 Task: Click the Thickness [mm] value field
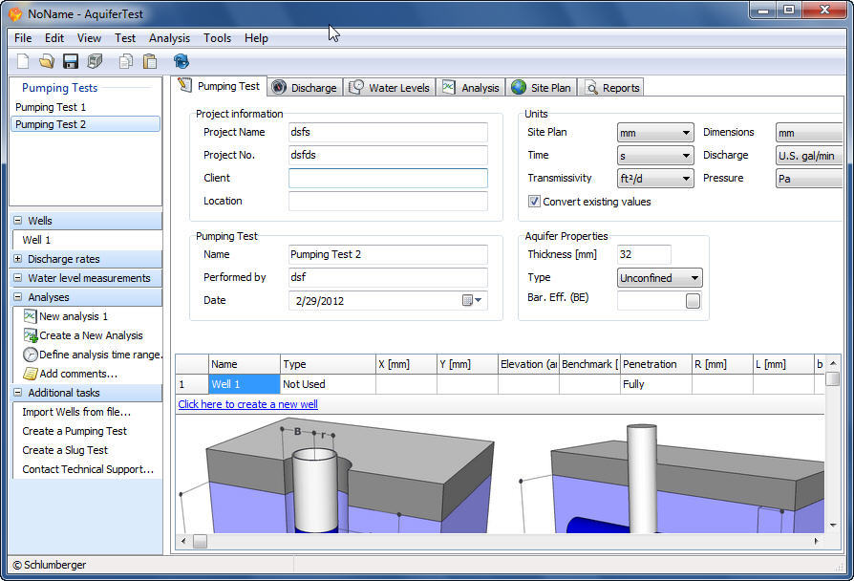tap(644, 254)
